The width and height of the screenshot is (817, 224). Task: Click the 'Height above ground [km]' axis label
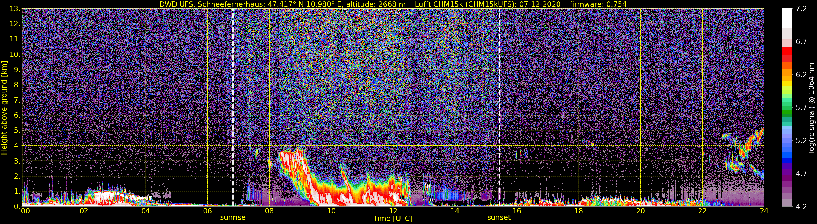(x=4, y=108)
